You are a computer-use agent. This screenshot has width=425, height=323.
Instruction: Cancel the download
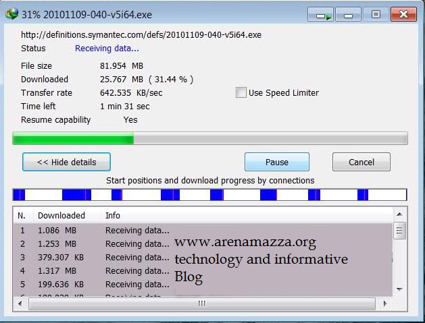click(x=361, y=162)
